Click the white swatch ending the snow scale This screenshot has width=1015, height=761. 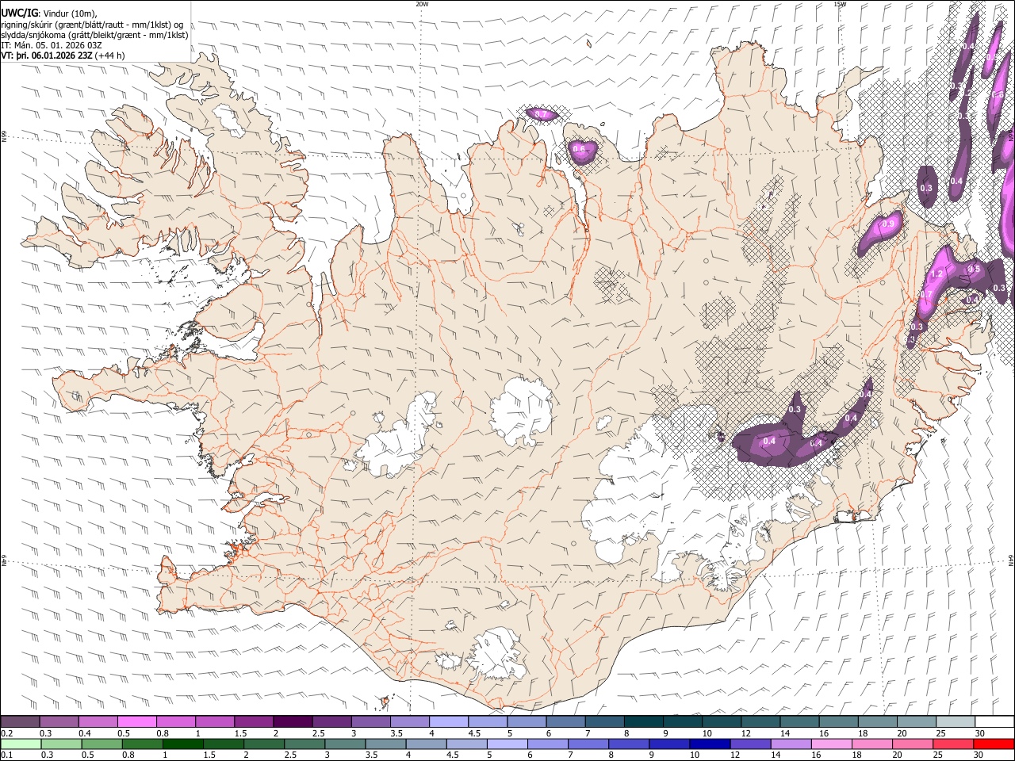coord(994,721)
